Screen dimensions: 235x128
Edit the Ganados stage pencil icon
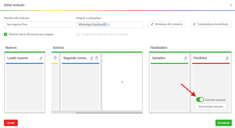coord(186,58)
